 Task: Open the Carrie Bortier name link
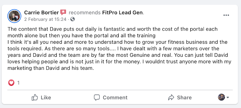[x=41, y=13]
